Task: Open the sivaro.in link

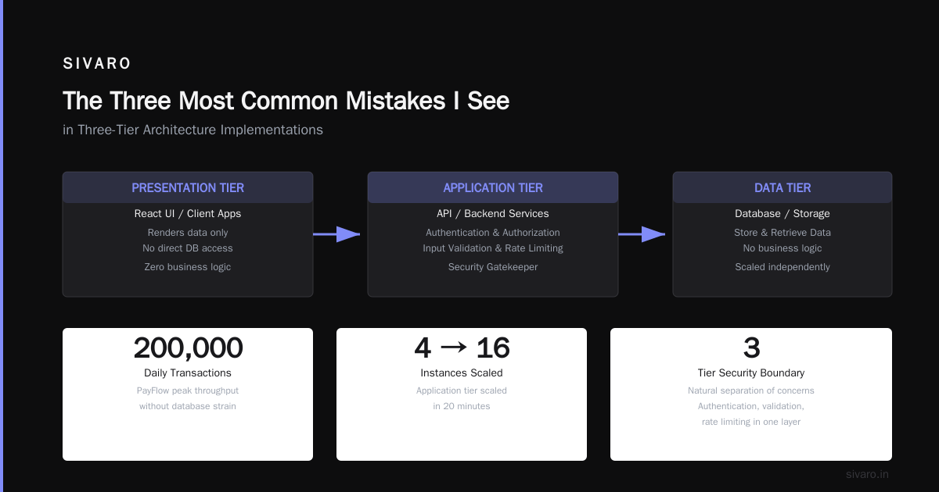Action: click(867, 474)
